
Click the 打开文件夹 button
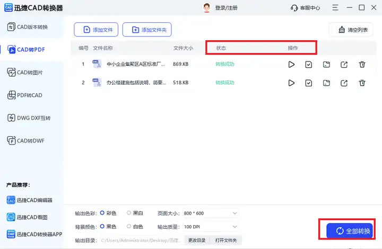226,240
